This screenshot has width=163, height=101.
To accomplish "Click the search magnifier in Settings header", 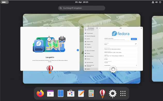I will click(85, 28).
